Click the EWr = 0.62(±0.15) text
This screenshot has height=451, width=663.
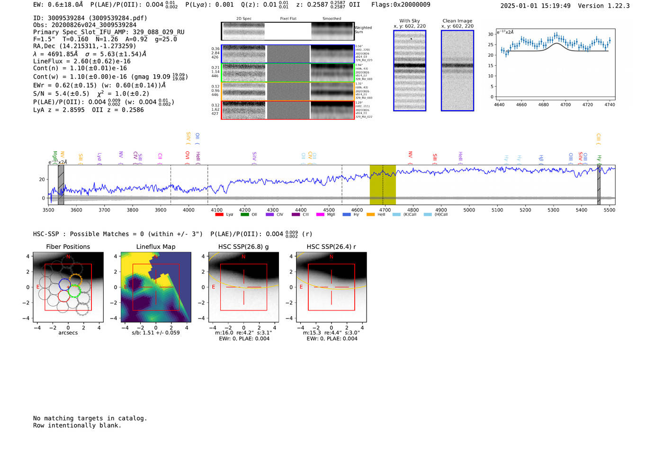tap(65, 86)
